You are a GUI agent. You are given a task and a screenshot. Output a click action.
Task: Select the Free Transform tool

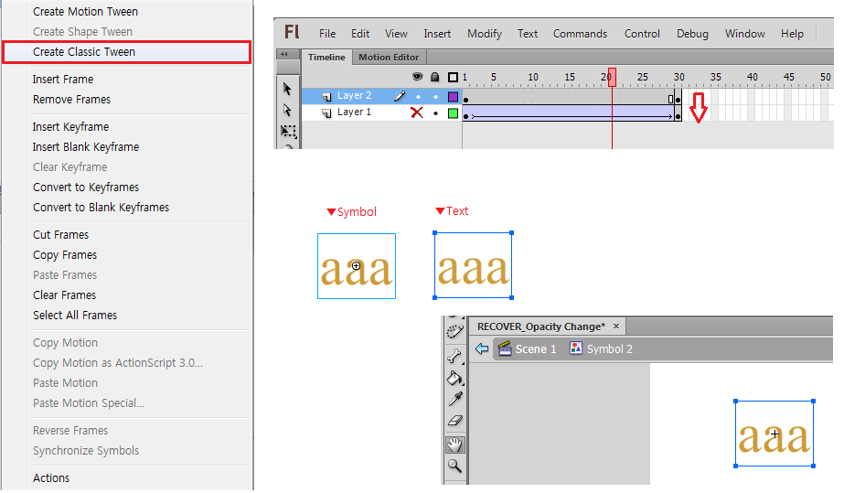tap(289, 131)
